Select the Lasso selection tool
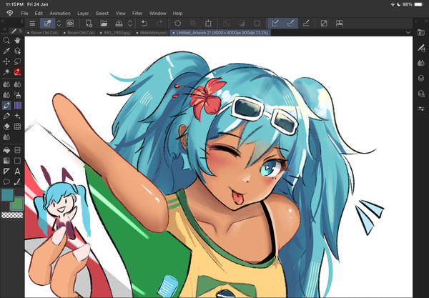This screenshot has height=298, width=429. tap(17, 61)
